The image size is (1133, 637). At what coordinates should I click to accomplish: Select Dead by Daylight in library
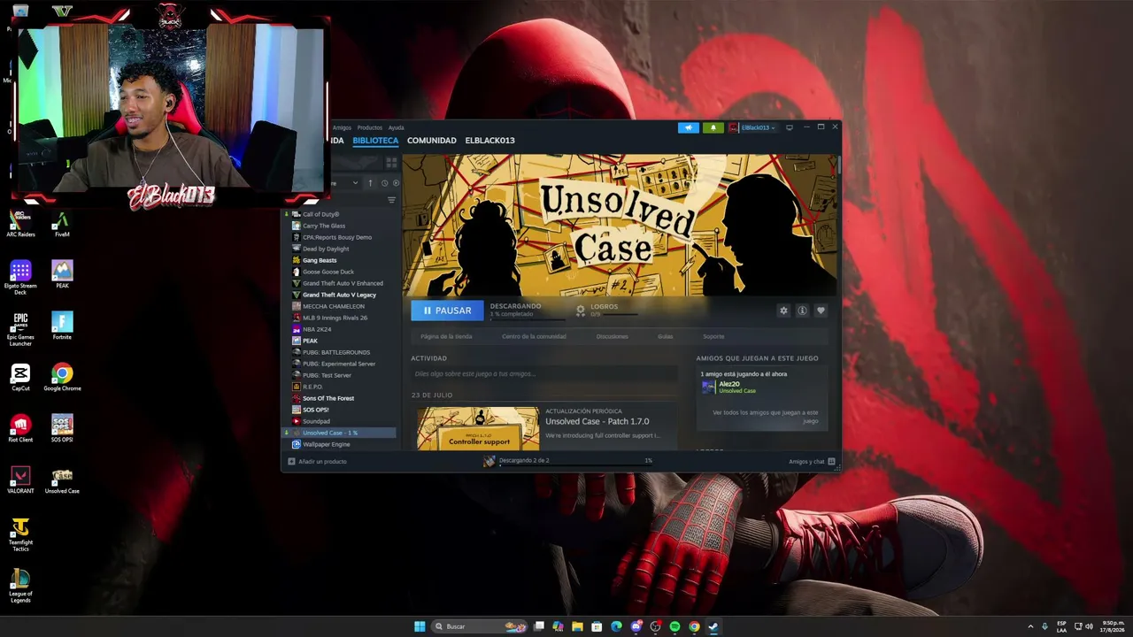(x=326, y=249)
